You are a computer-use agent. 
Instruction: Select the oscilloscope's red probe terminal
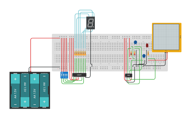(x=167, y=53)
